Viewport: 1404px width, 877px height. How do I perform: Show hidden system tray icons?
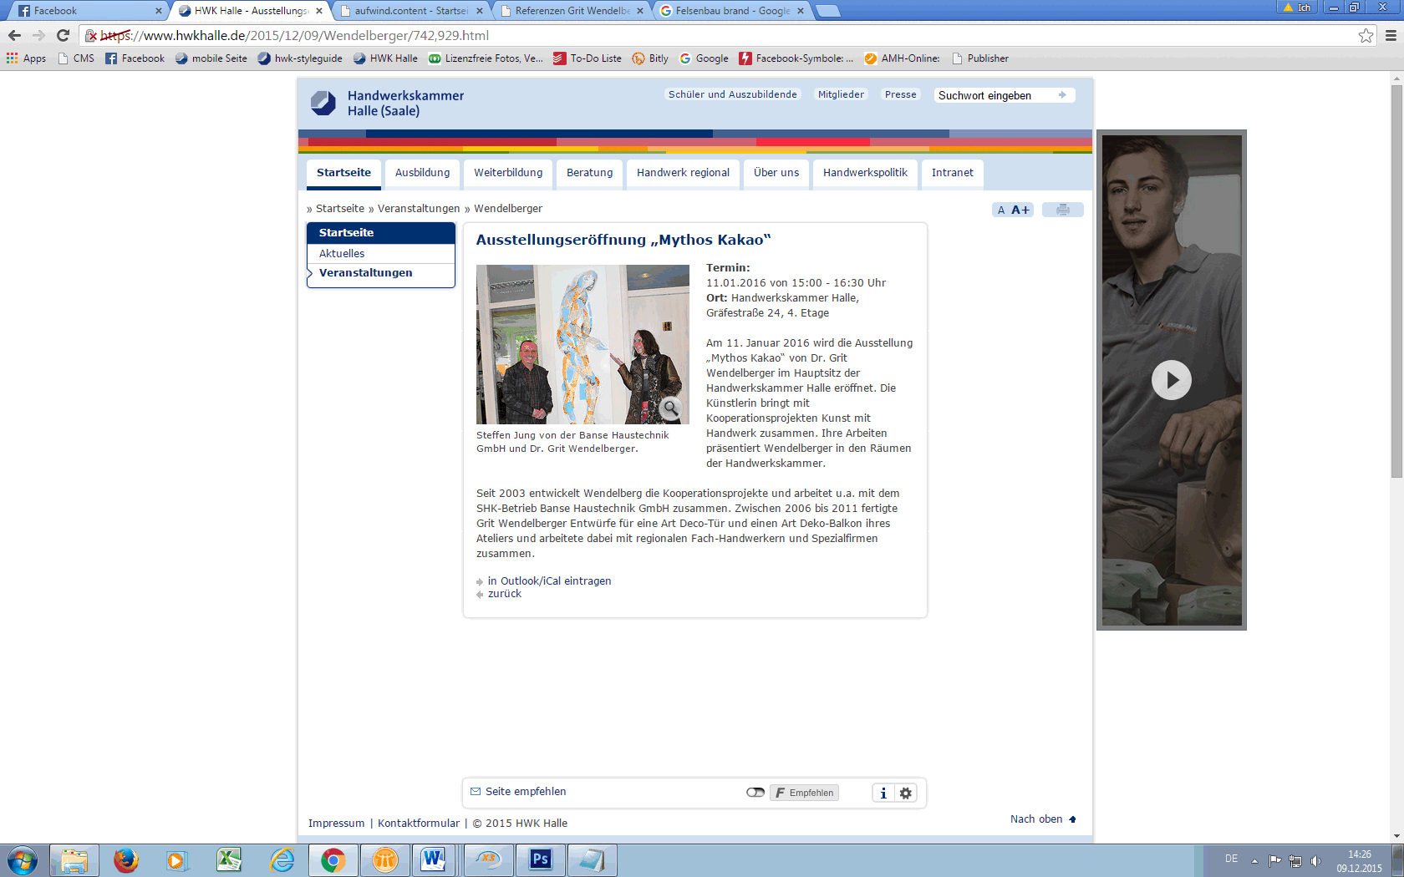[x=1254, y=860]
